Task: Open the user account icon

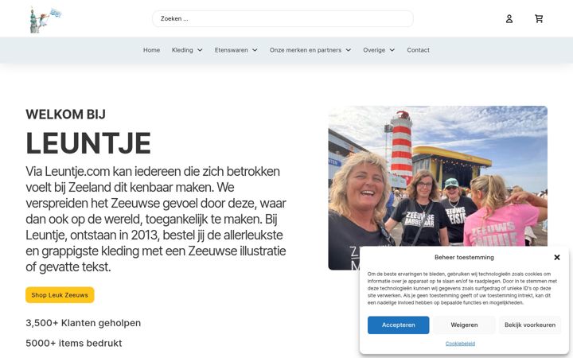Action: pos(509,18)
